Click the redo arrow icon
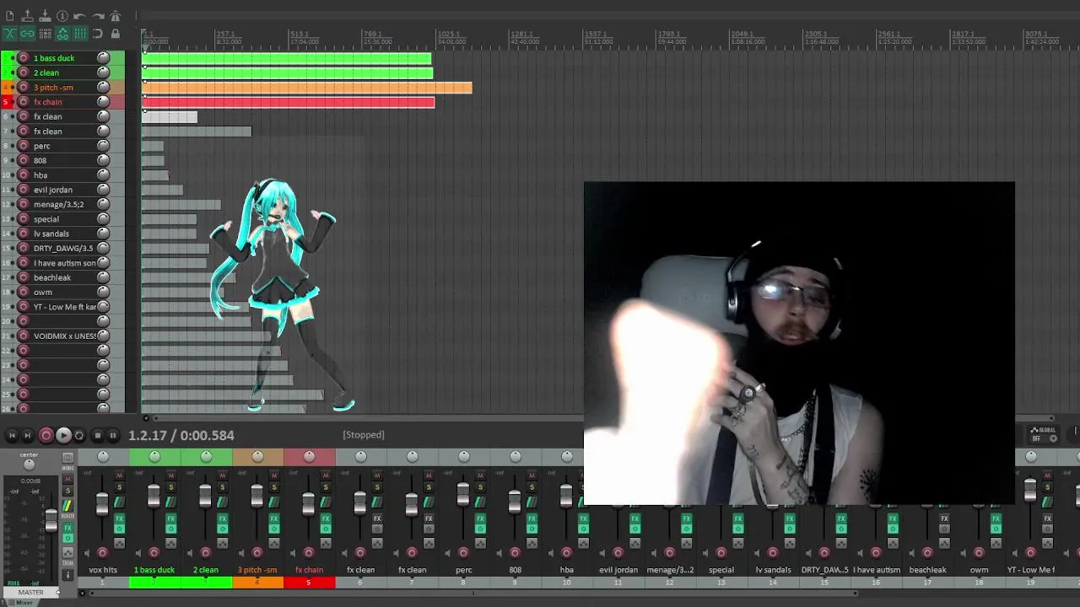 tap(98, 16)
